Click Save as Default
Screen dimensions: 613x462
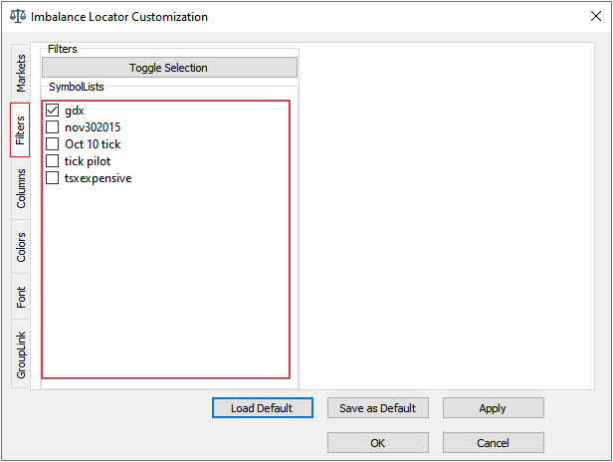tap(377, 408)
